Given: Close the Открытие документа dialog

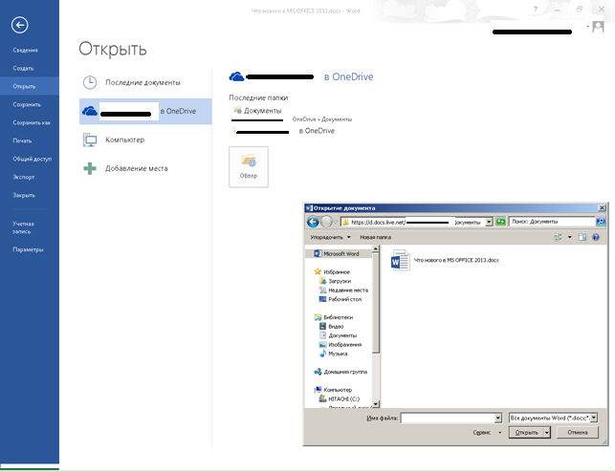Looking at the screenshot, I should (602, 208).
